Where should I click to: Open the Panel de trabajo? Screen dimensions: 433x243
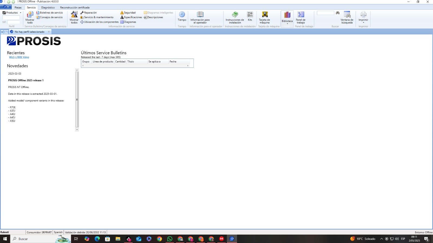(x=301, y=18)
